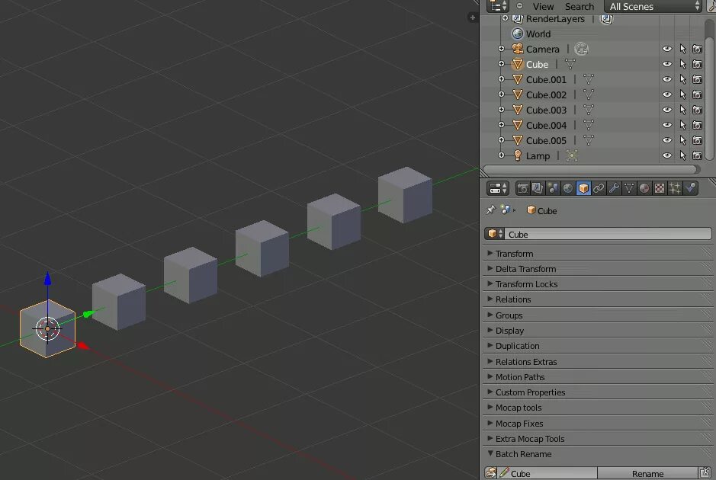Click the scene icon in Properties breadcrumb
The image size is (716, 480).
click(505, 210)
